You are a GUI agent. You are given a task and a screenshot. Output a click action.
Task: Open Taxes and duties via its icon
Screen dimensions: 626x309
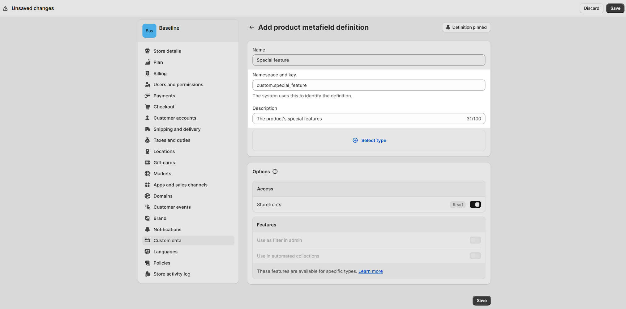[148, 140]
